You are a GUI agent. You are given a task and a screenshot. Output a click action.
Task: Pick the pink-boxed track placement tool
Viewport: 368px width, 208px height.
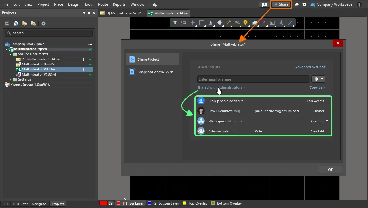click(264, 23)
